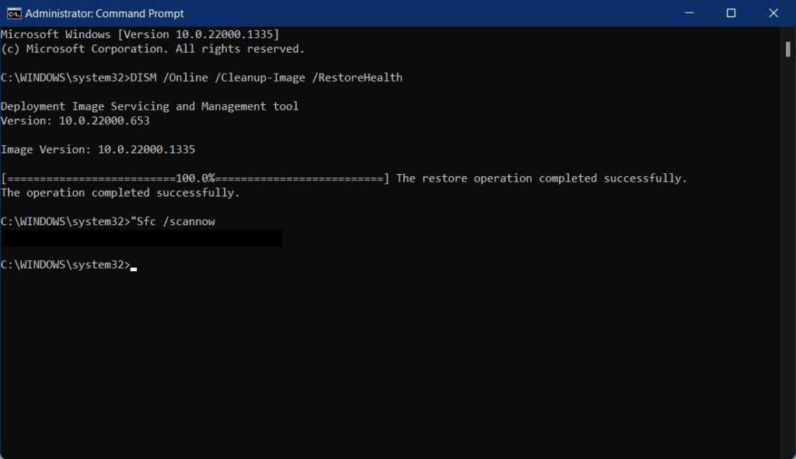Click the "Microsoft Windows [Version 10.0.22000.1335]" line
This screenshot has width=796, height=459.
pyautogui.click(x=140, y=35)
